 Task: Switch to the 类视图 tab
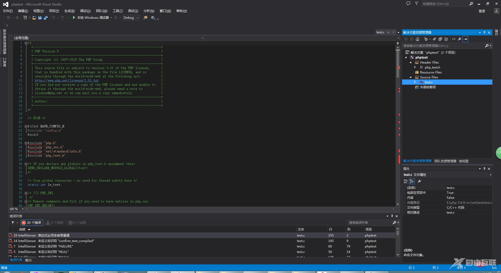pyautogui.click(x=463, y=161)
